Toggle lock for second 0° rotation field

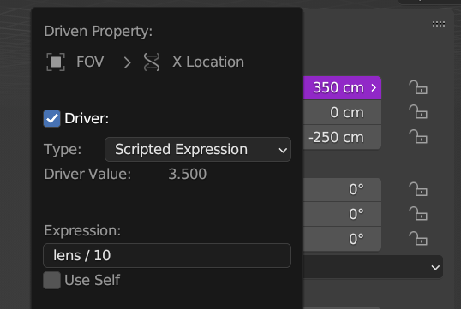418,214
